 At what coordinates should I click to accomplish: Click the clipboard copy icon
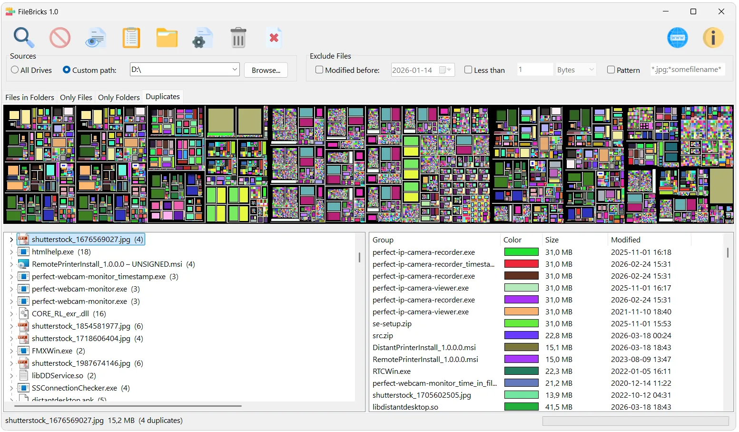coord(131,38)
